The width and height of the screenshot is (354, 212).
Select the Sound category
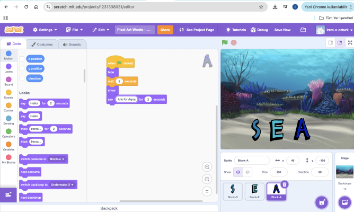click(x=8, y=81)
